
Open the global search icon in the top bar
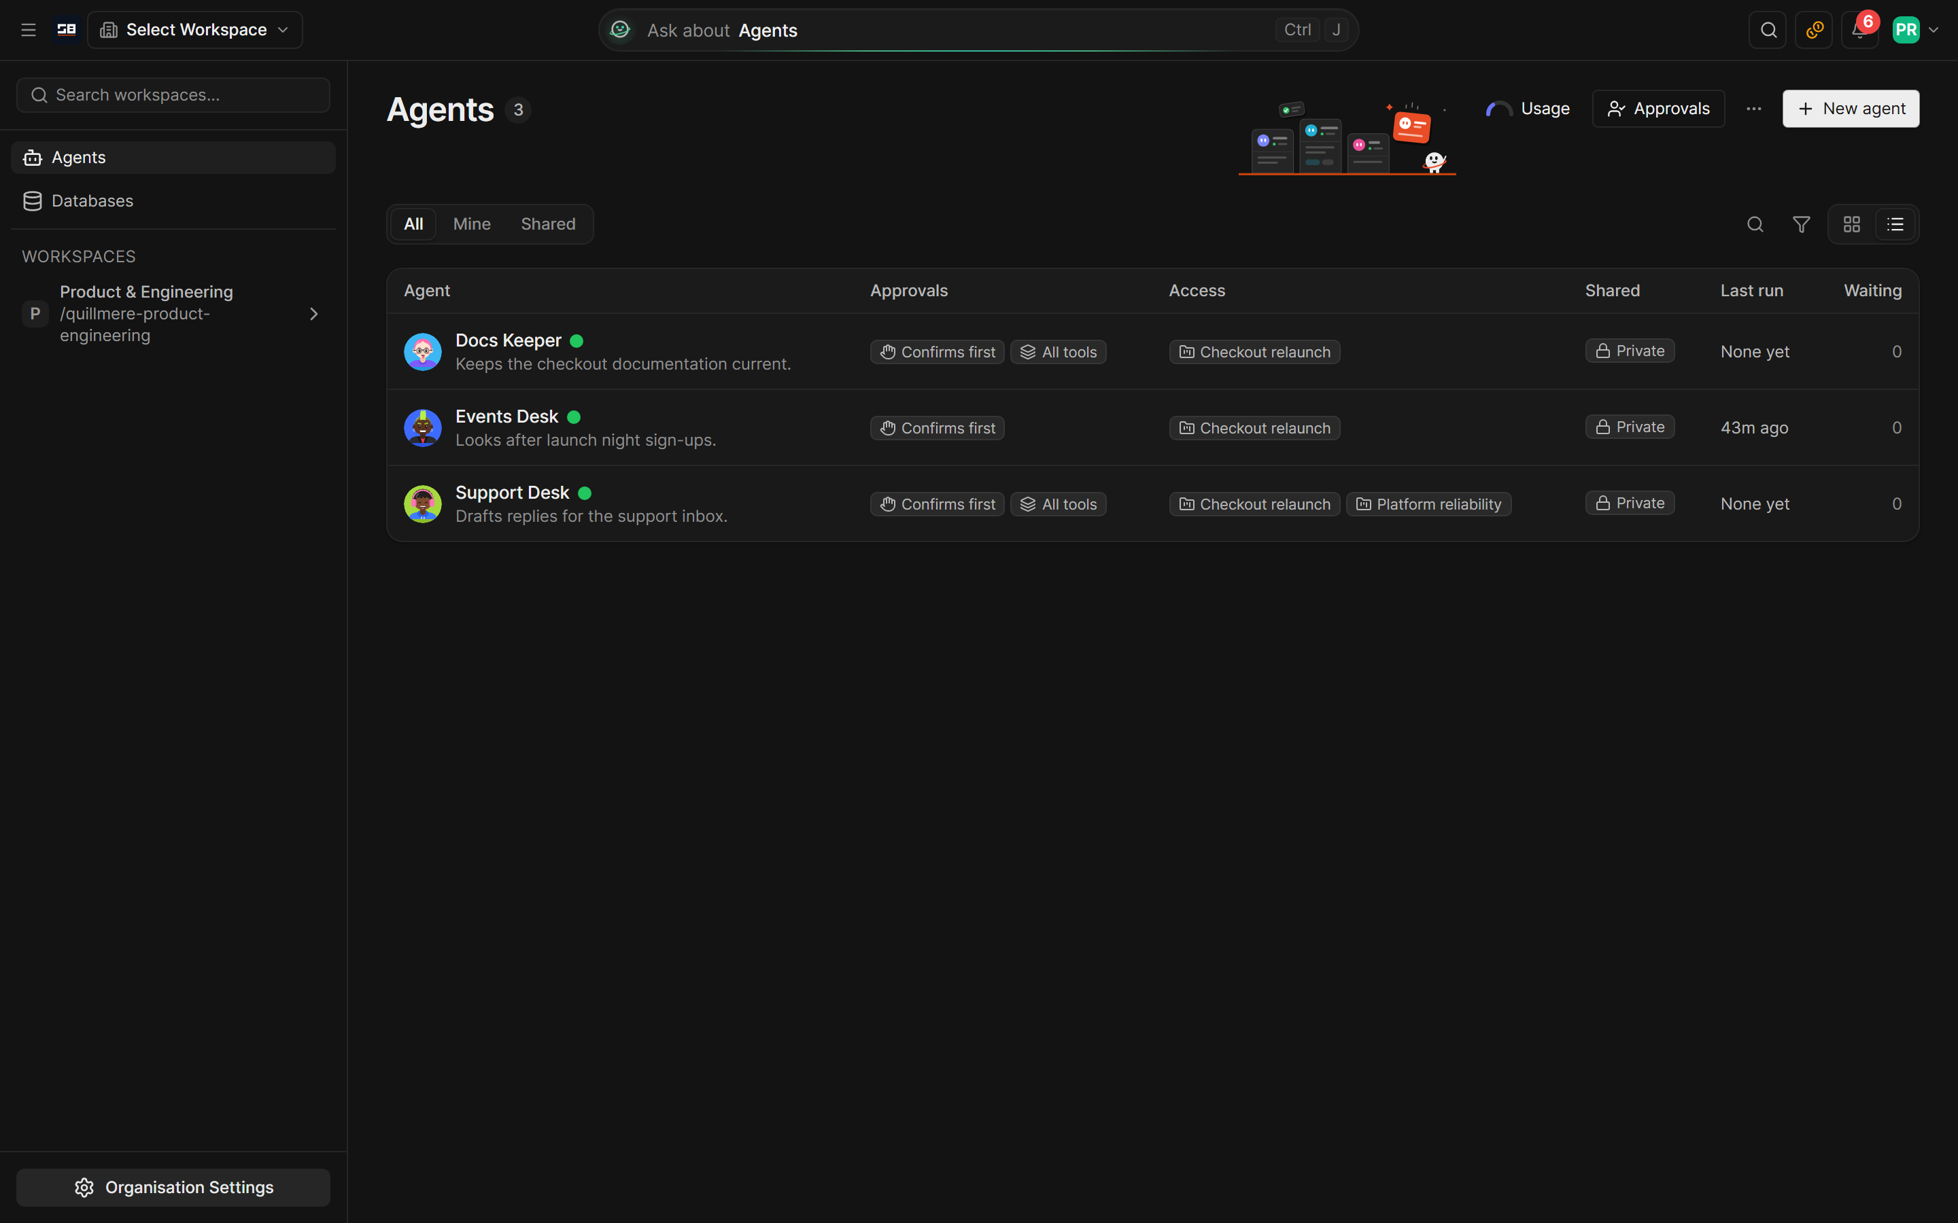[1768, 30]
